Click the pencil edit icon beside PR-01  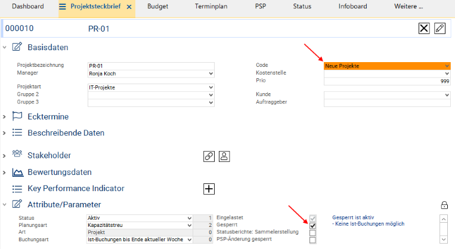click(x=439, y=28)
